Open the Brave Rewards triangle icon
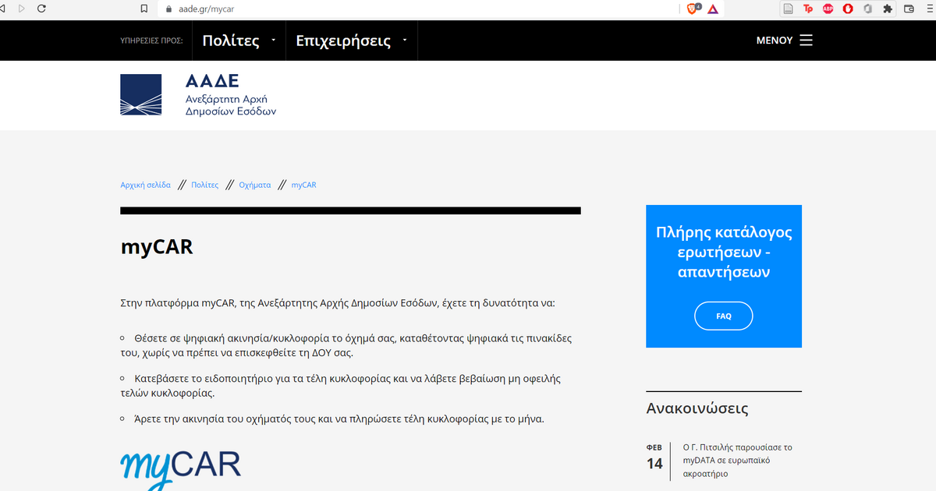Viewport: 936px width, 491px height. click(x=712, y=9)
